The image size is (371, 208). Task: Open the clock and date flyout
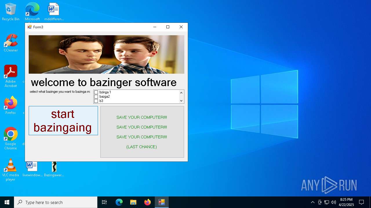click(x=346, y=202)
